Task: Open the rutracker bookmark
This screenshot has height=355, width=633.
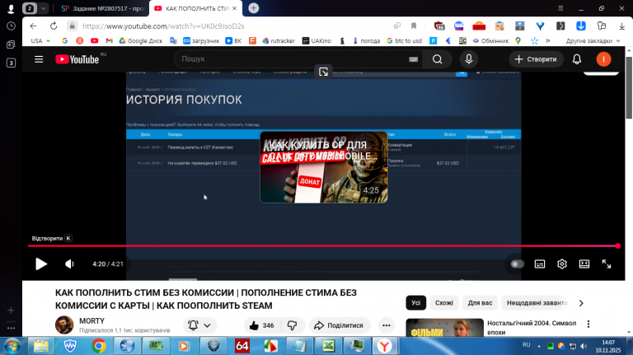Action: coord(278,40)
